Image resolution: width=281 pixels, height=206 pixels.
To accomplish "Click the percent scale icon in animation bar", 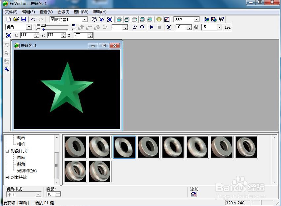I will (169, 27).
